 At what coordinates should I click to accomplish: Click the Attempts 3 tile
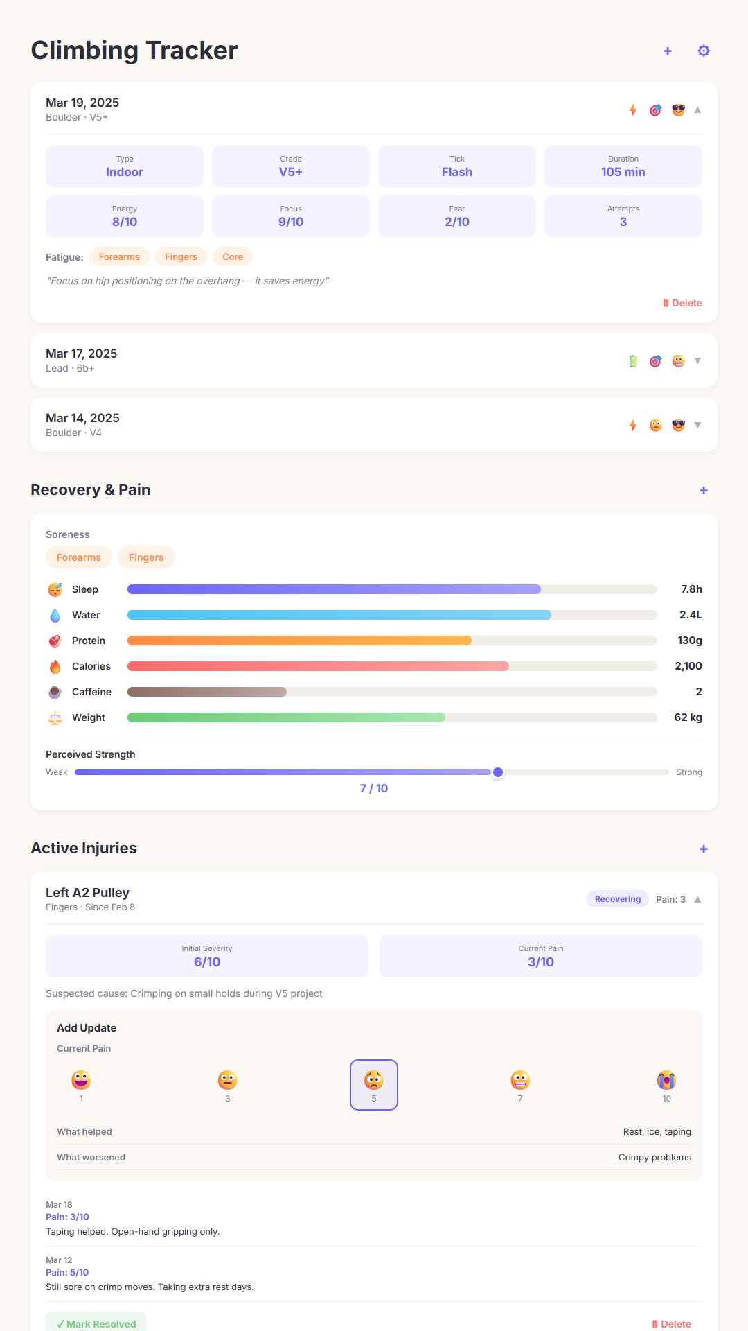pyautogui.click(x=623, y=216)
